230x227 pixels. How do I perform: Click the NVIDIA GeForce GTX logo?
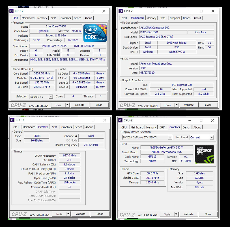(204, 155)
